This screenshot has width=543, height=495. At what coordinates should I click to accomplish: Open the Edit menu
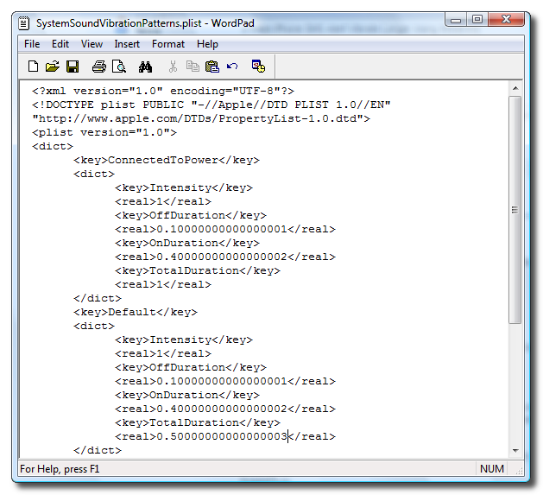click(x=60, y=44)
